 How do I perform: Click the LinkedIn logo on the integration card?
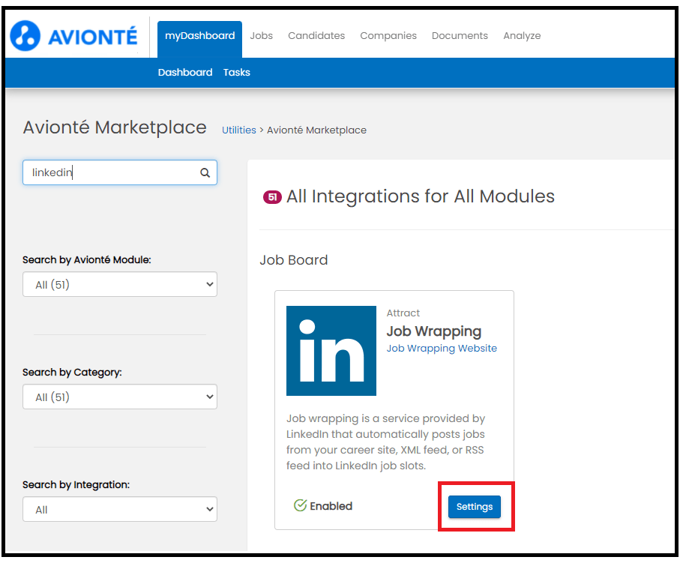pos(331,350)
